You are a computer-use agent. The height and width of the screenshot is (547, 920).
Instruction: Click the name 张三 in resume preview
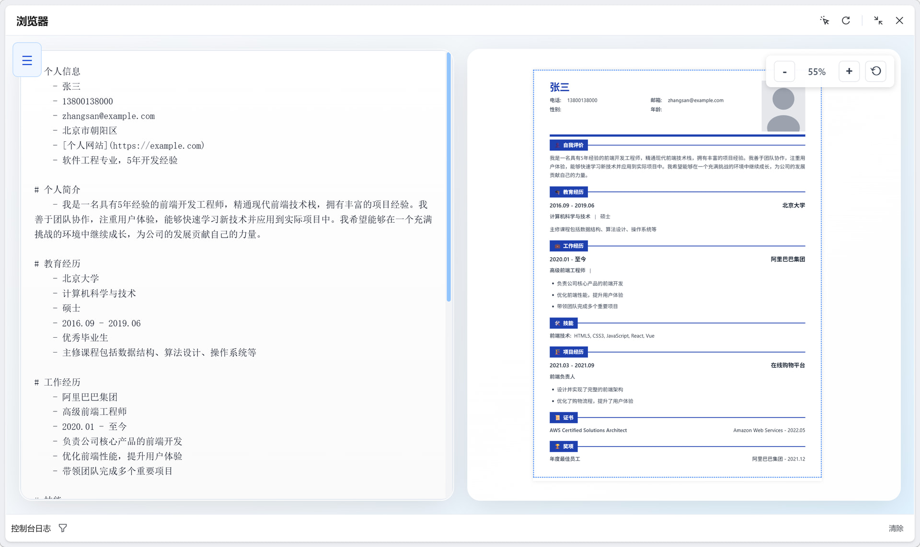pyautogui.click(x=559, y=87)
